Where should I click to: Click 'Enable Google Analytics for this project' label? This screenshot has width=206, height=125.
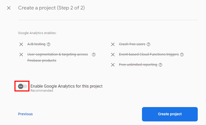pyautogui.click(x=66, y=86)
